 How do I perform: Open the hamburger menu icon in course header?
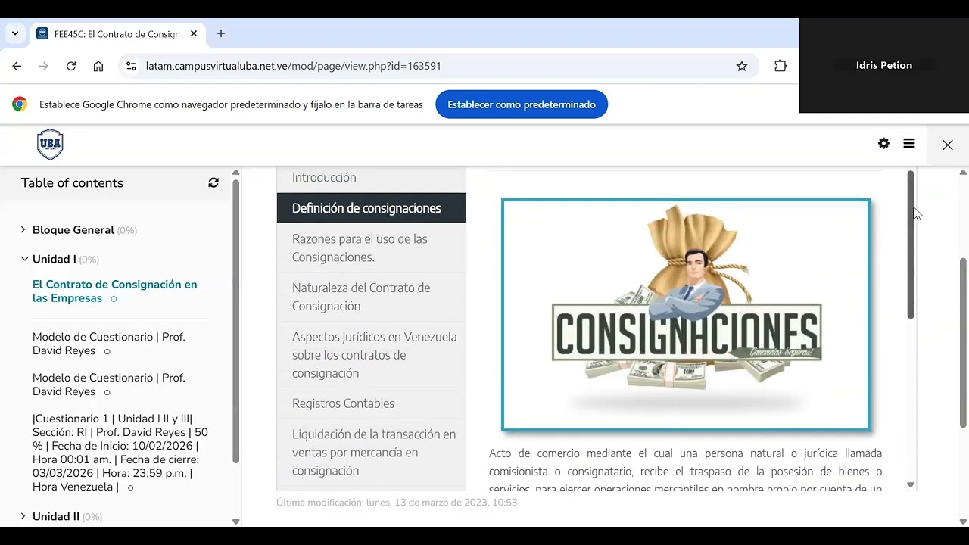909,143
